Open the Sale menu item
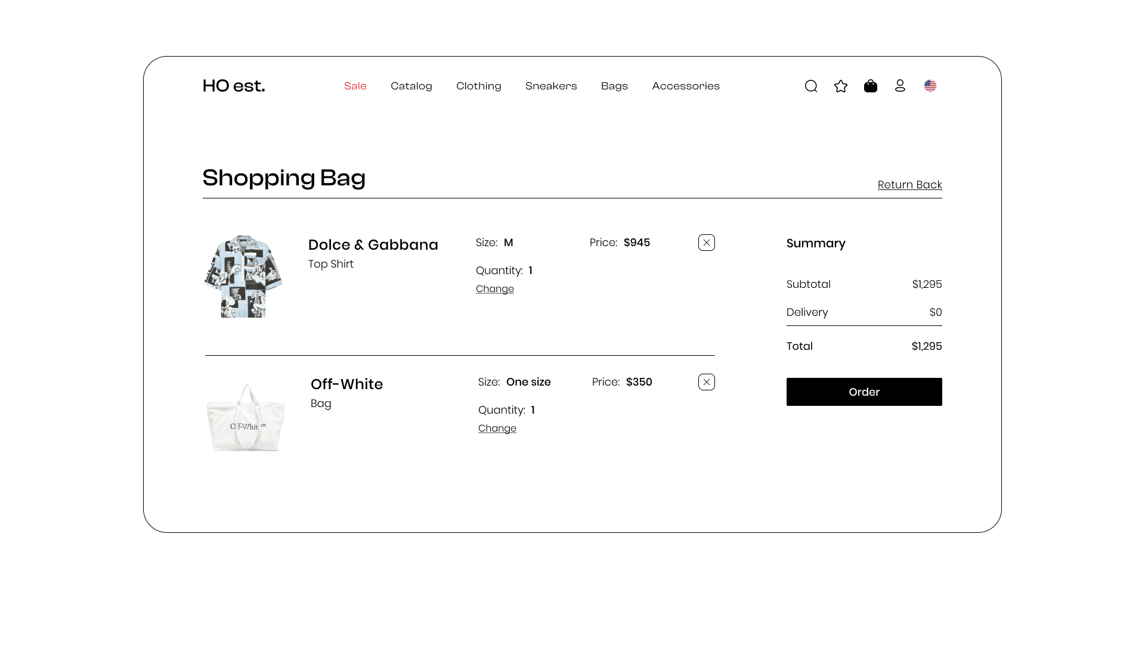 pyautogui.click(x=355, y=86)
